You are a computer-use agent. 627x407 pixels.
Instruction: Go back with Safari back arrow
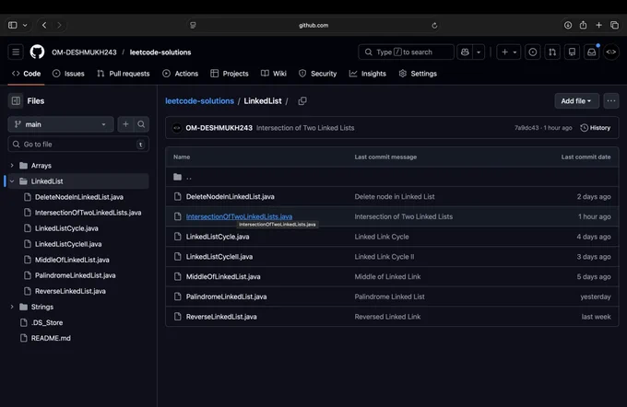coord(44,25)
